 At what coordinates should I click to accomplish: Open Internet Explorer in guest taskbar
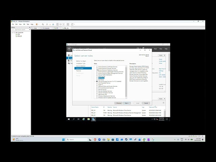coord(83,119)
